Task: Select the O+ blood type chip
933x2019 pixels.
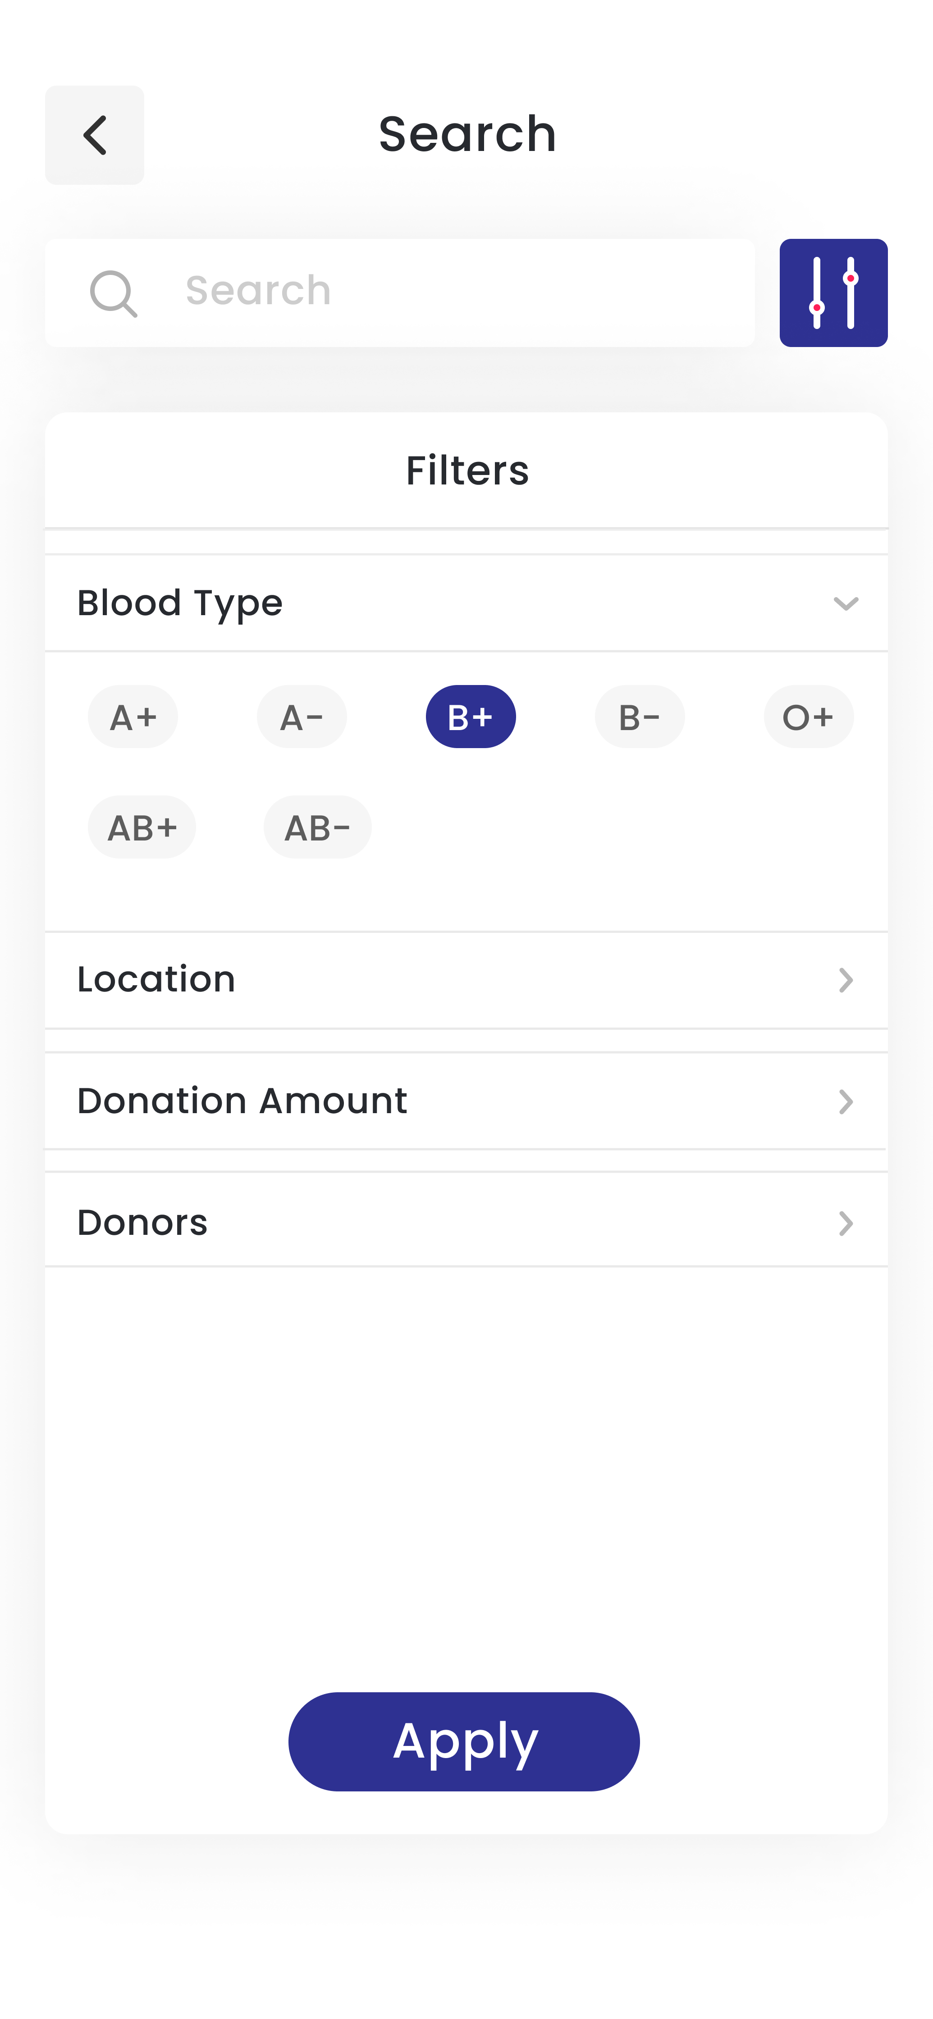Action: (x=808, y=717)
